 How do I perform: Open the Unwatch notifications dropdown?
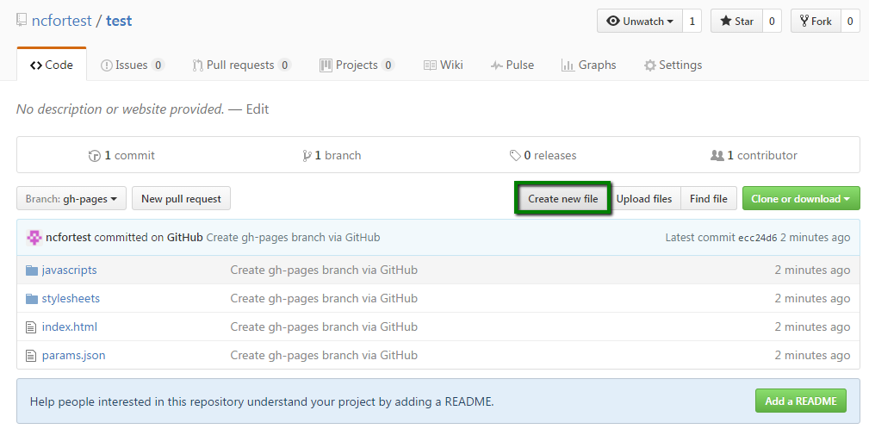(x=640, y=21)
